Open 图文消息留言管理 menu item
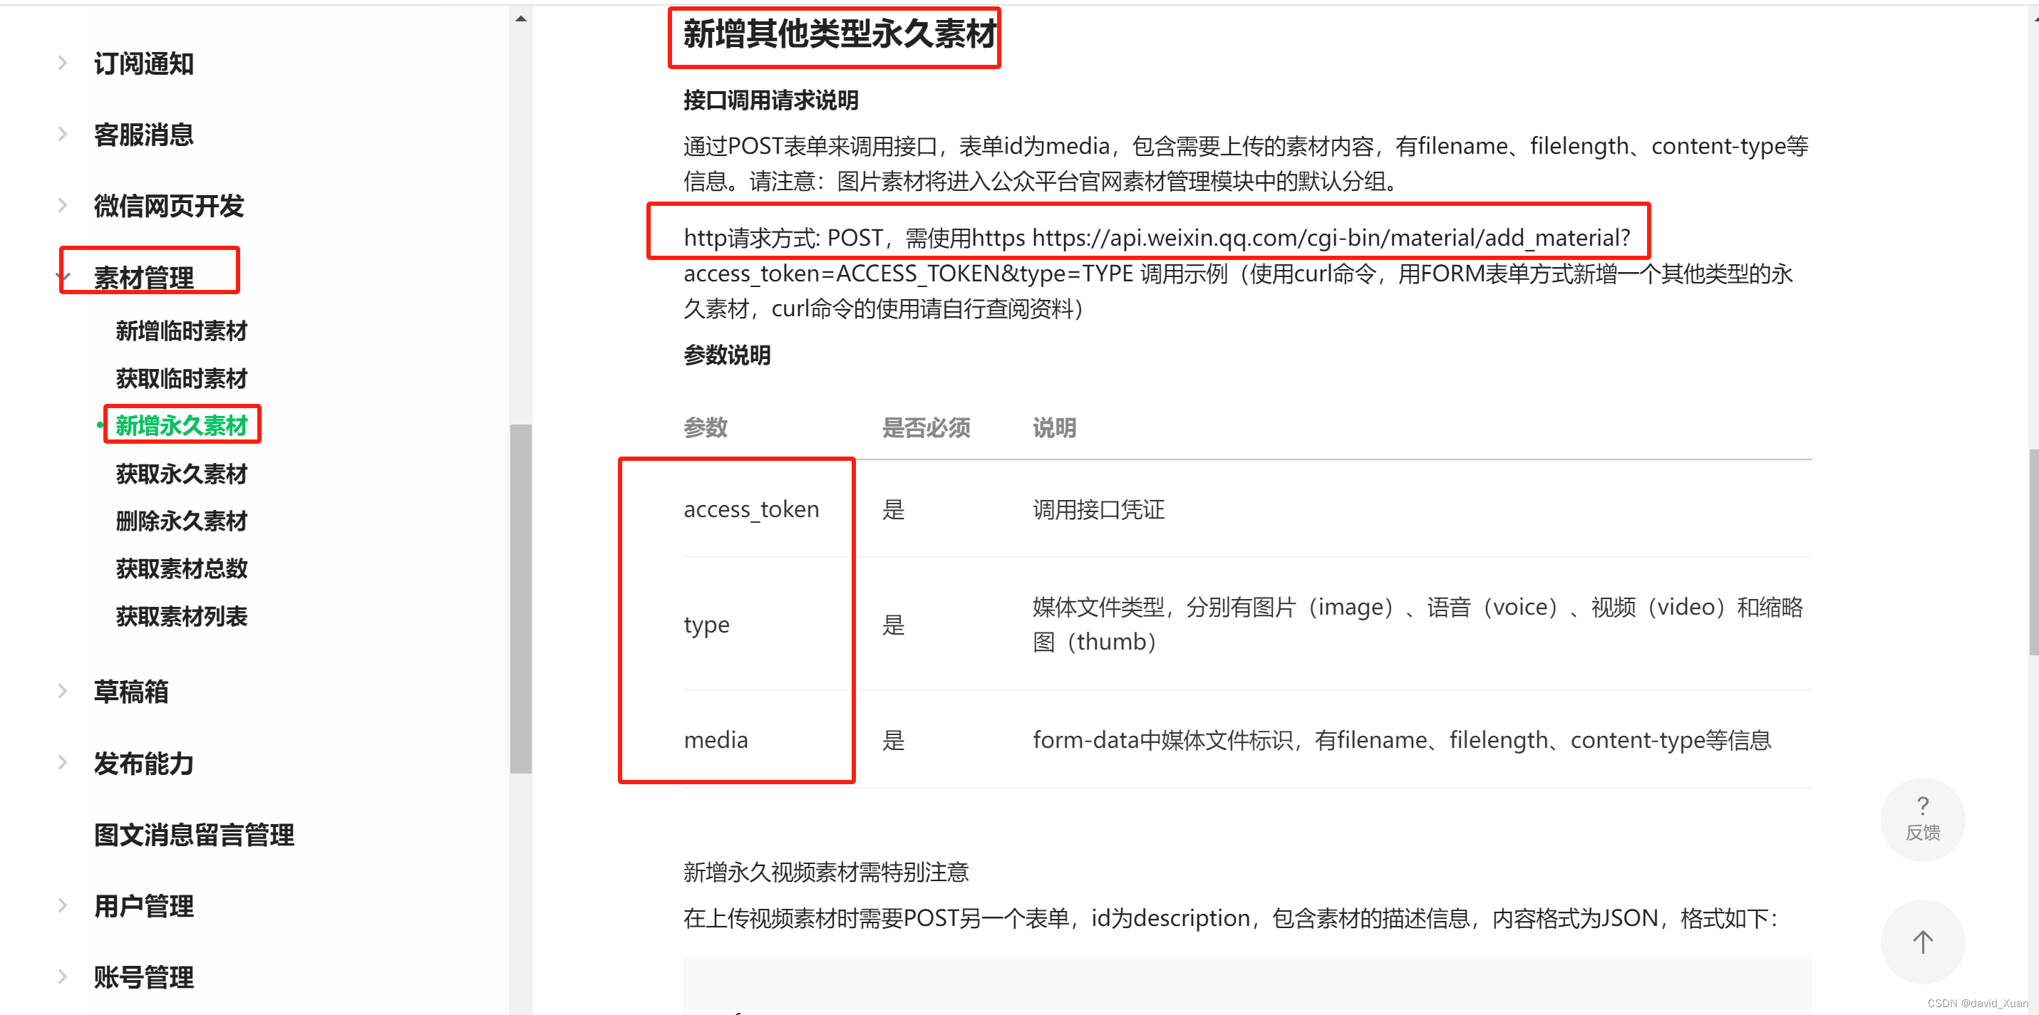Image resolution: width=2039 pixels, height=1015 pixels. 194,834
